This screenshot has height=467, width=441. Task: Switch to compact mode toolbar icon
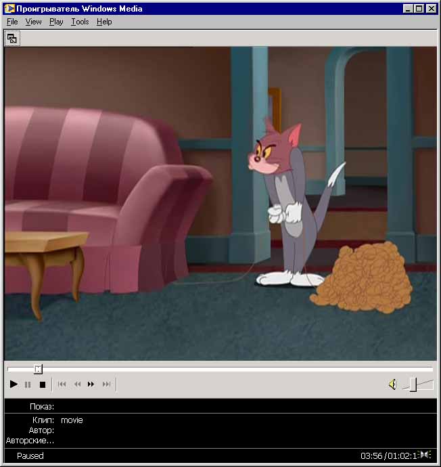12,39
